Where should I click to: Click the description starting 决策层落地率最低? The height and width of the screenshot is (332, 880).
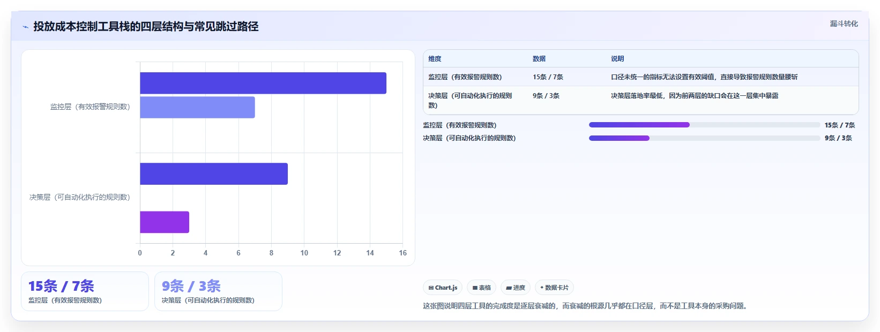[x=695, y=96]
